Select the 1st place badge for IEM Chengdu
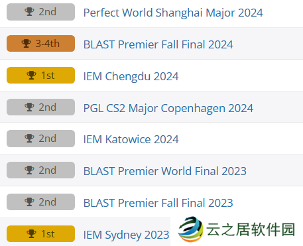Viewport: 303px width, 246px height. pyautogui.click(x=40, y=76)
